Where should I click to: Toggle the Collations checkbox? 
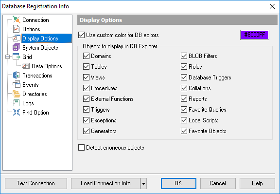coord(184,88)
